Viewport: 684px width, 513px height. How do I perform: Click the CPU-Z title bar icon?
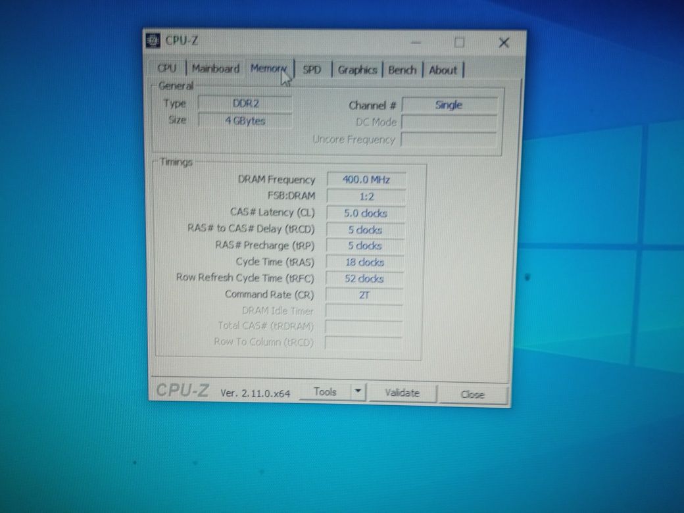[153, 41]
